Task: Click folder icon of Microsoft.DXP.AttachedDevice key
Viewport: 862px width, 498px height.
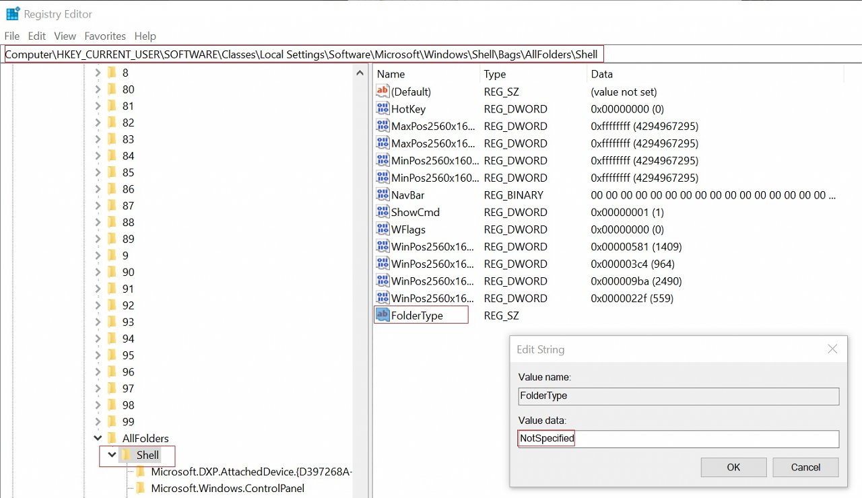Action: 141,472
